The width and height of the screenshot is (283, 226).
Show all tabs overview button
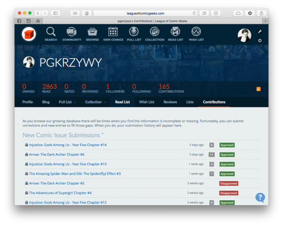tap(204, 13)
